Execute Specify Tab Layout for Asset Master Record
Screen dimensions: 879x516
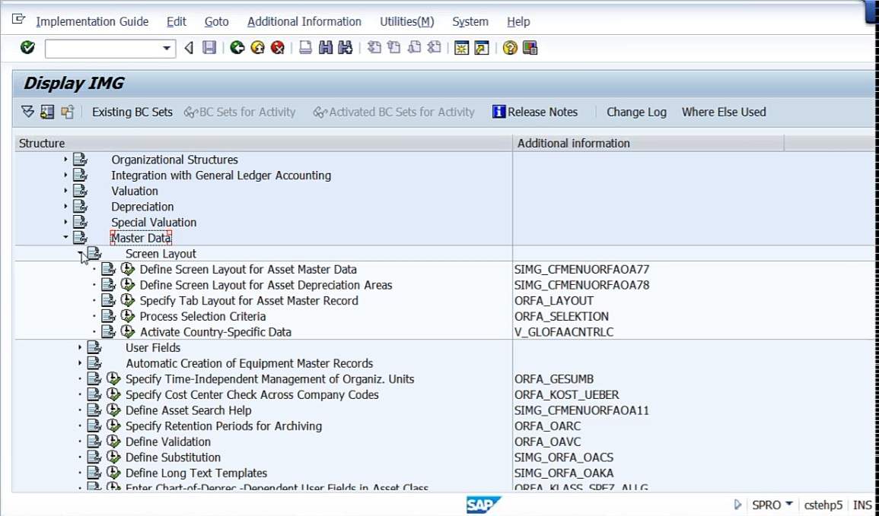point(128,300)
